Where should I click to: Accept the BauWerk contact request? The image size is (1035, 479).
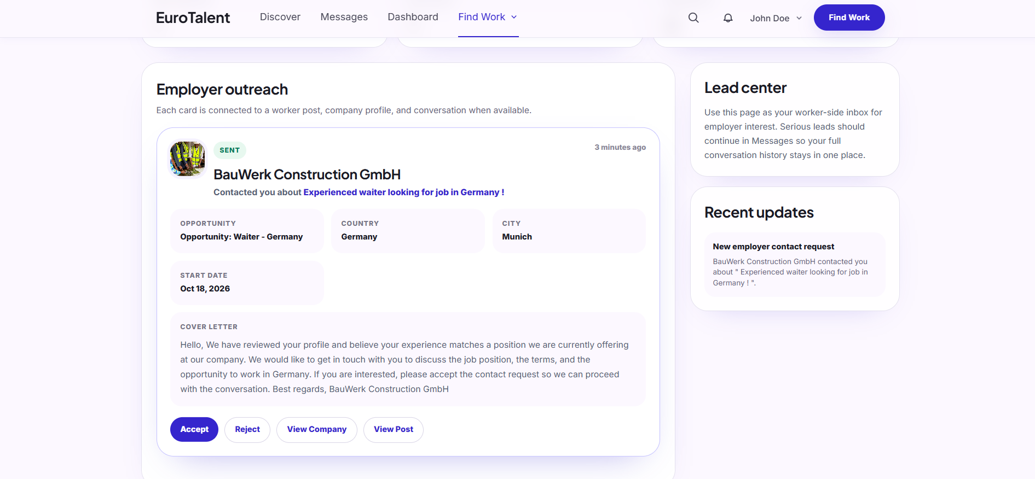click(x=194, y=429)
